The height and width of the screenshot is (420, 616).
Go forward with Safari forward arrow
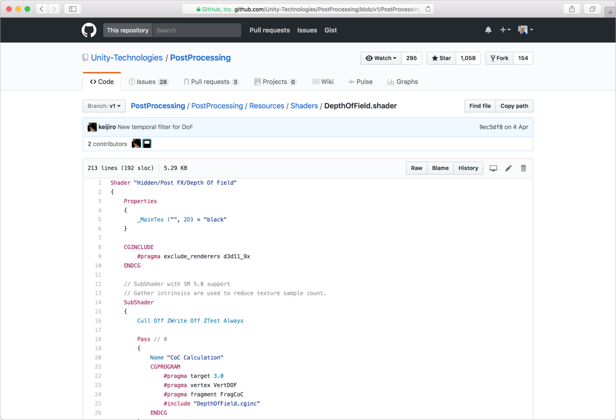[x=54, y=9]
